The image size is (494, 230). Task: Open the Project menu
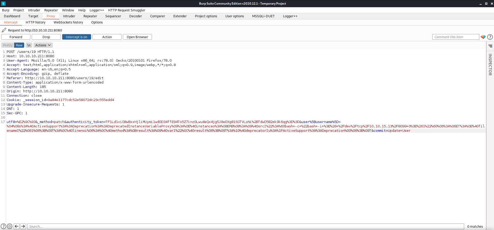point(19,10)
